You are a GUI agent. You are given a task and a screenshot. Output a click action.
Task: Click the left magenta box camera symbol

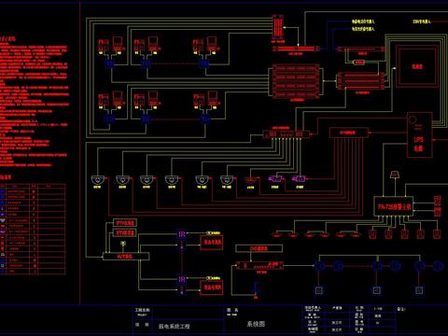(275, 178)
